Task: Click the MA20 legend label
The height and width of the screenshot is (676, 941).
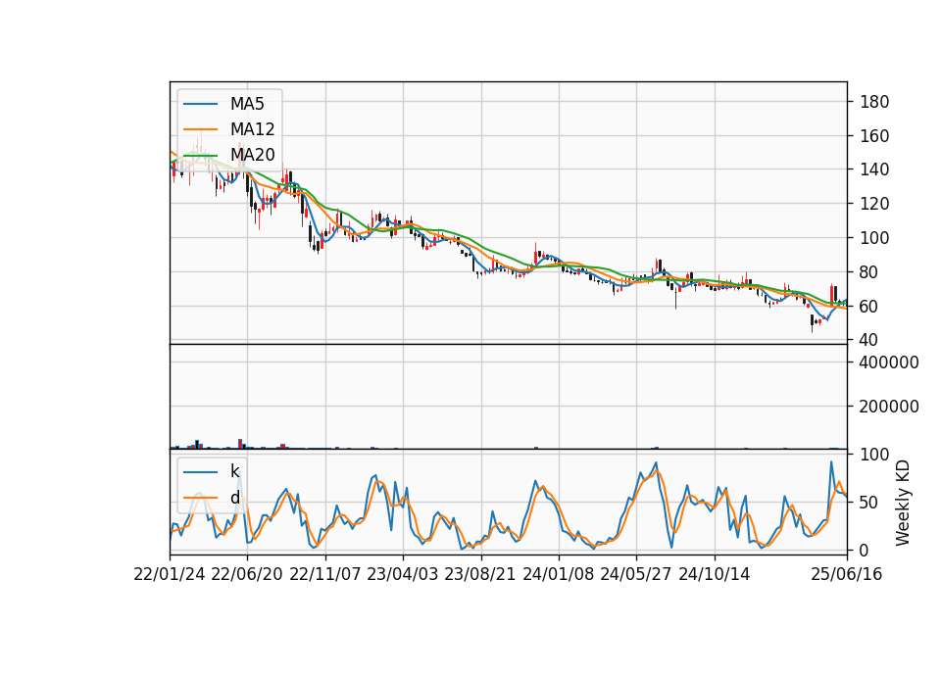Action: point(252,155)
